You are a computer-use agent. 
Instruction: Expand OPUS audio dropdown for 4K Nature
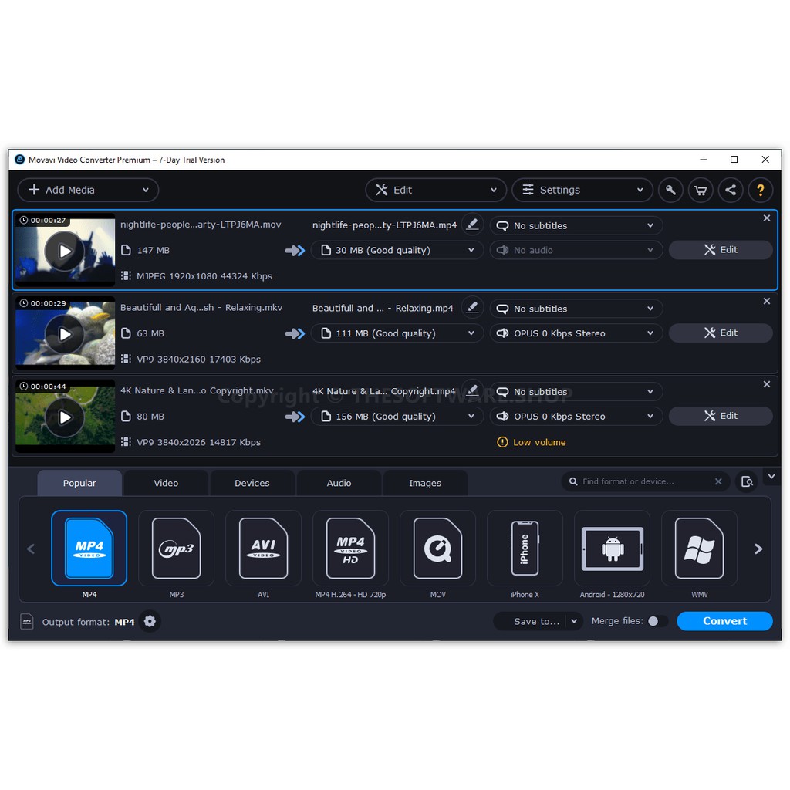(x=576, y=417)
